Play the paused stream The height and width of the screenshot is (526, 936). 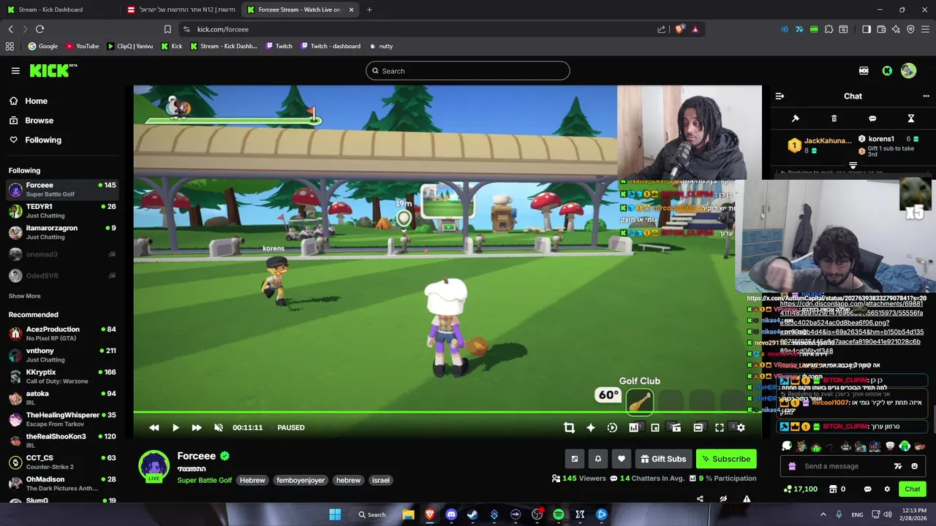[x=175, y=427]
